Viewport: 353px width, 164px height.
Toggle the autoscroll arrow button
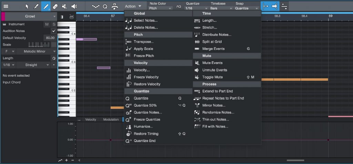[x=275, y=6]
